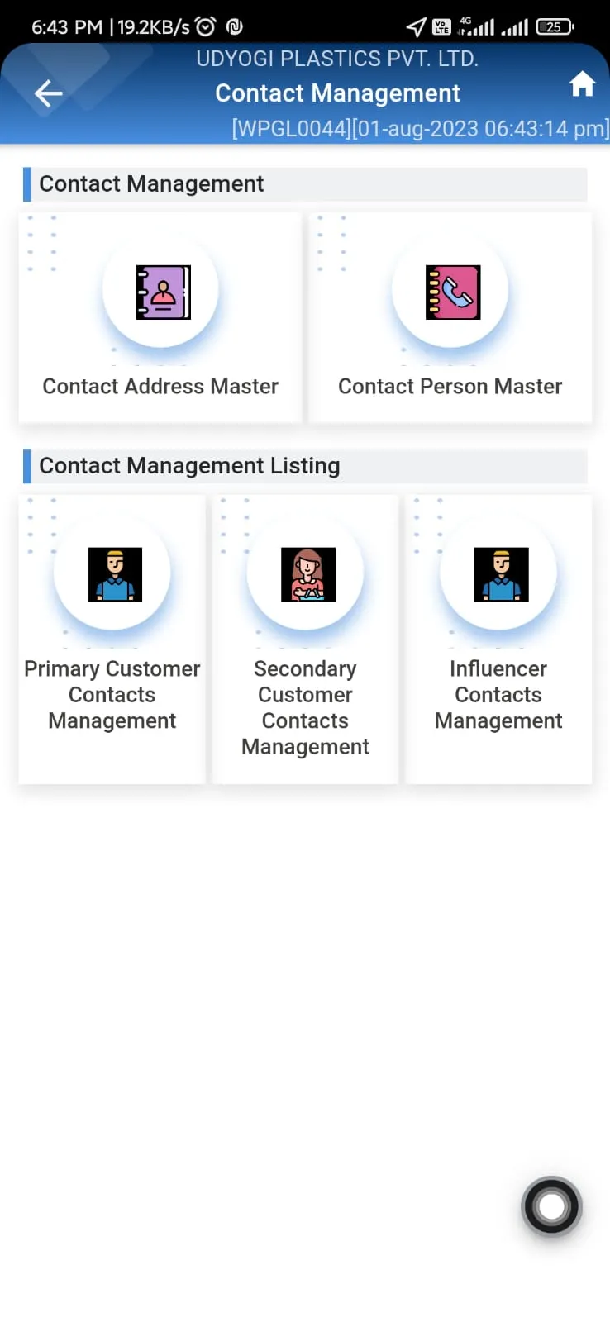610x1322 pixels.
Task: Tap the Influencer Contacts avatar icon
Action: pyautogui.click(x=501, y=574)
